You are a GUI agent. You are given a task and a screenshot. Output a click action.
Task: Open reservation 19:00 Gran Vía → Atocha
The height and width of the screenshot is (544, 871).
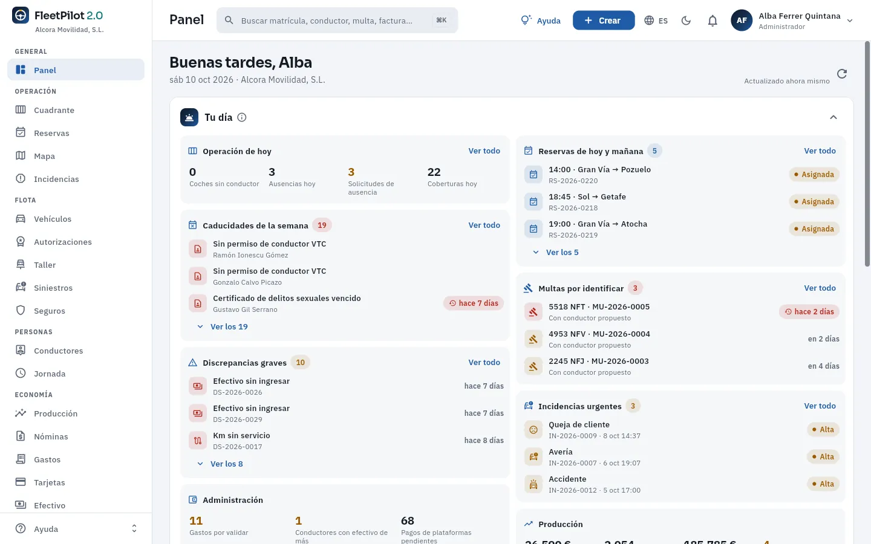tap(681, 229)
